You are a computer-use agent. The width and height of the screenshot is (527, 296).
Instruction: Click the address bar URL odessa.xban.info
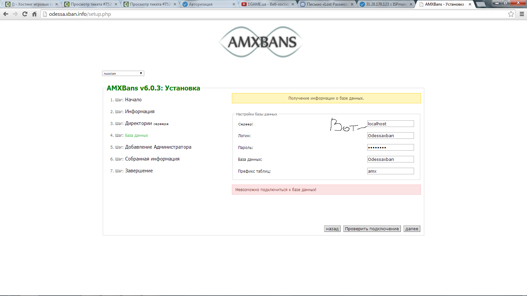tap(80, 14)
